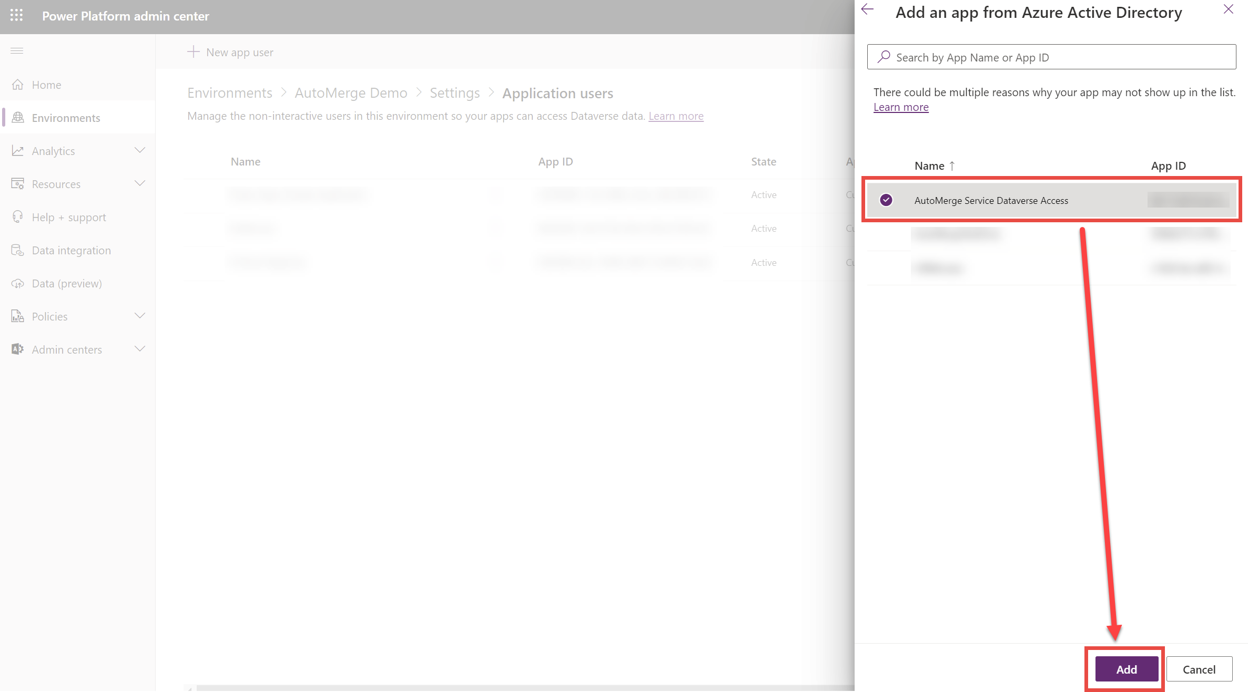The image size is (1248, 692).
Task: Open Data integration page
Action: (x=78, y=250)
